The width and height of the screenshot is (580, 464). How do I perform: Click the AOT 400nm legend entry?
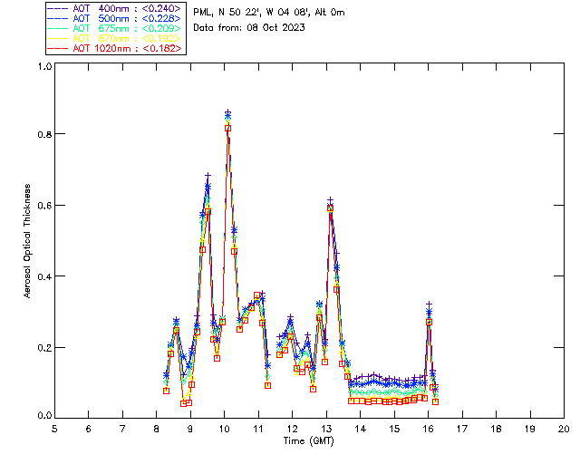(114, 8)
